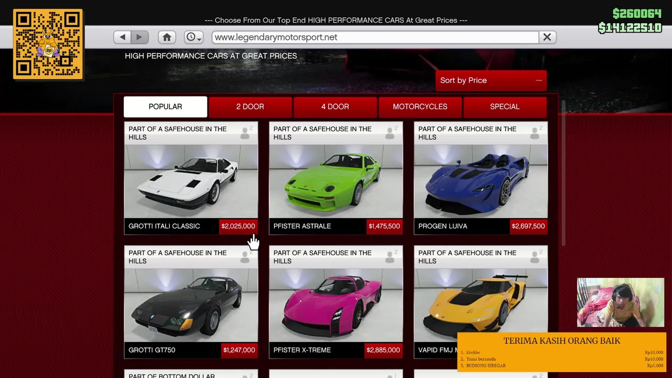Focus the www.legendarymotorsport.net address bar

(x=375, y=37)
